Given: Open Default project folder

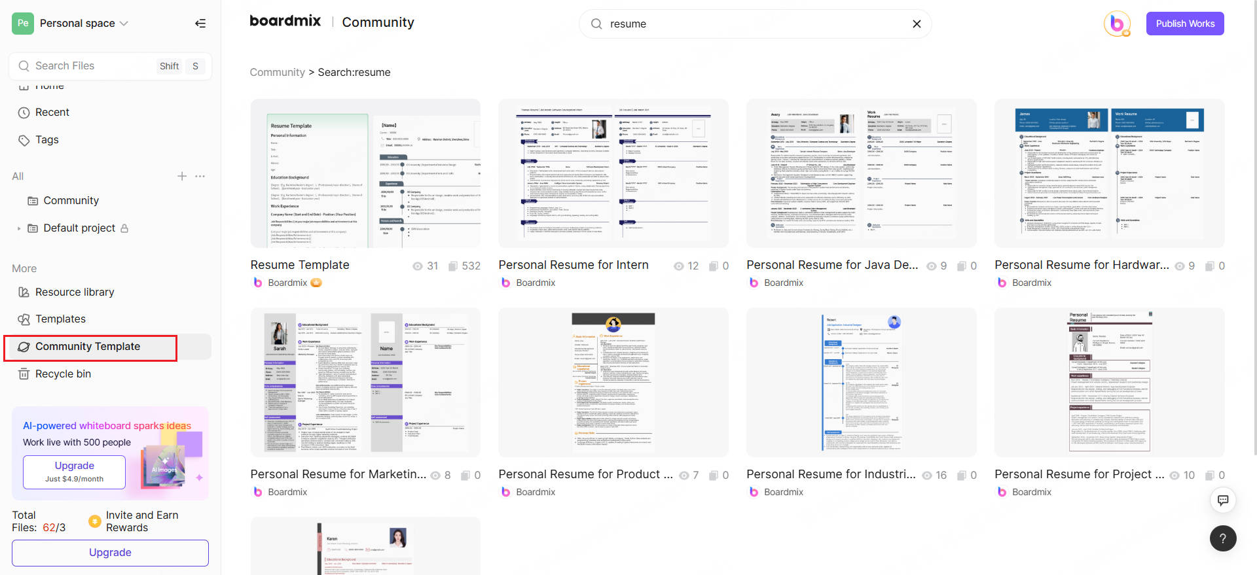Looking at the screenshot, I should point(79,228).
